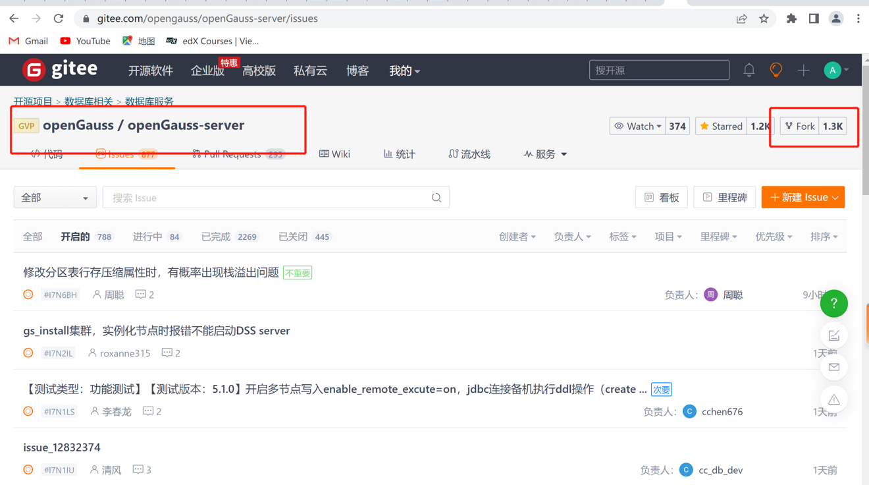
Task: Open the green question mark help bubble
Action: coord(833,303)
